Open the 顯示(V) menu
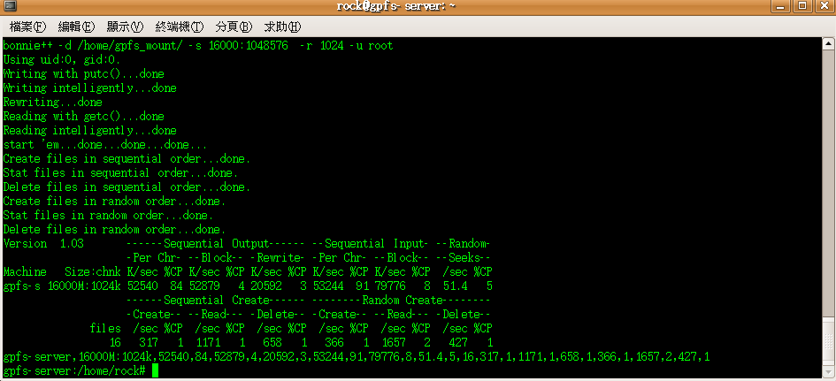The width and height of the screenshot is (836, 381). coord(126,27)
